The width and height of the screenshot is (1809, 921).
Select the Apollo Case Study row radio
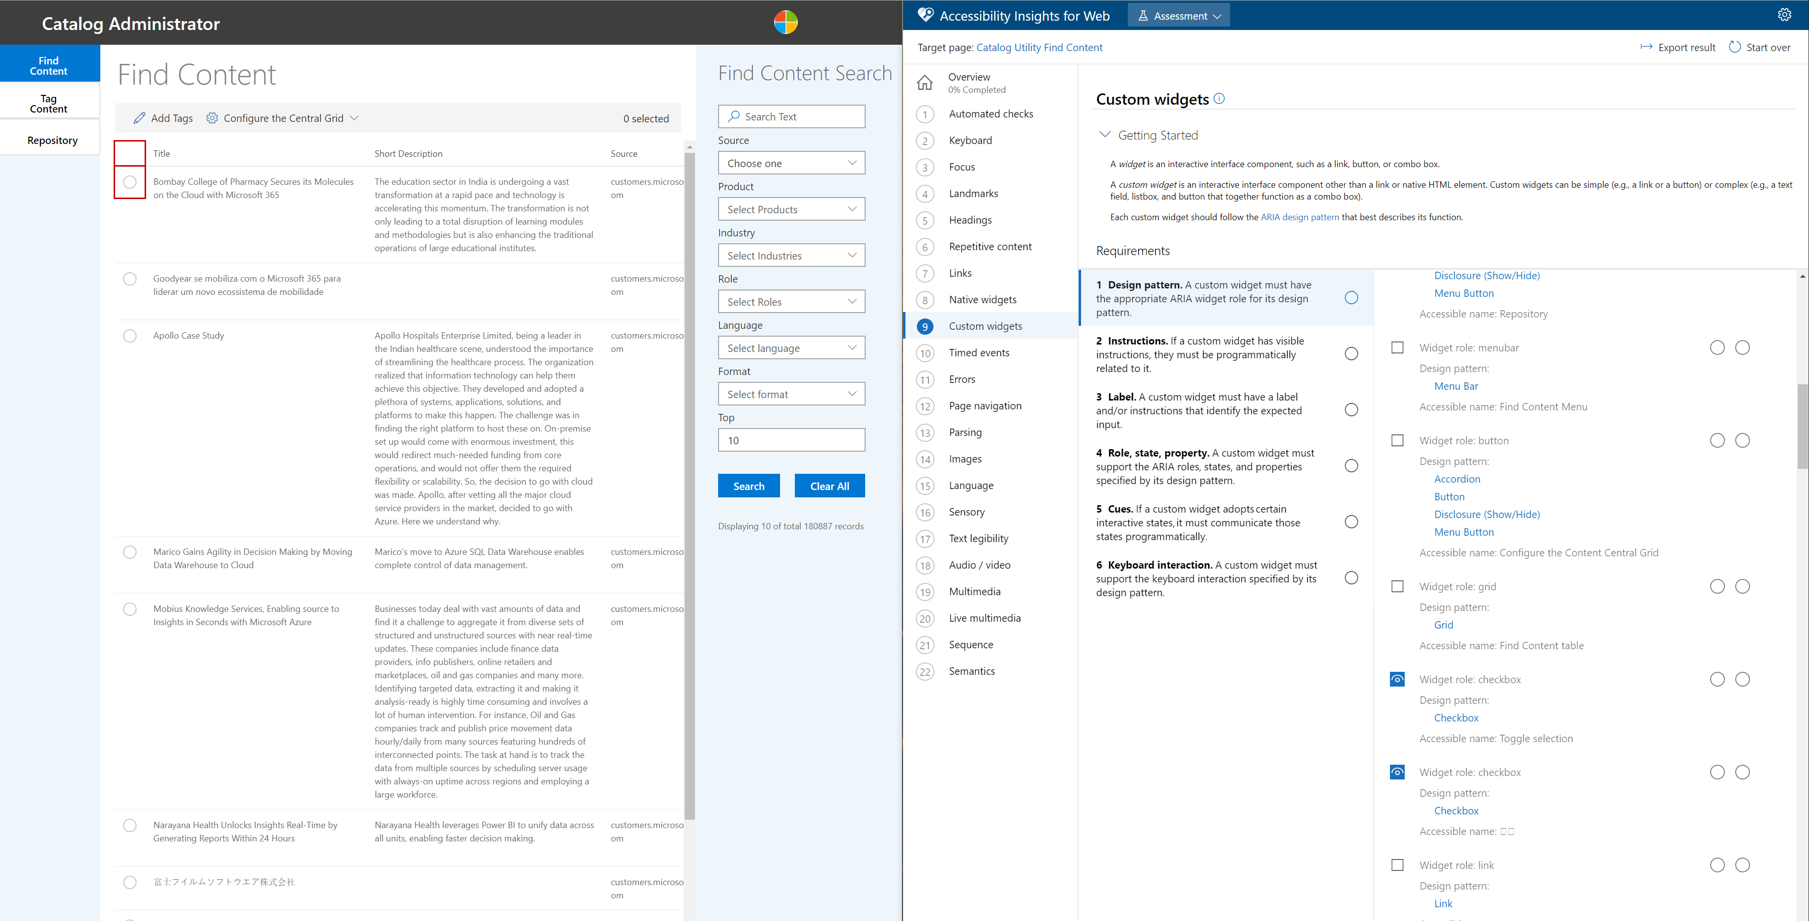[130, 336]
